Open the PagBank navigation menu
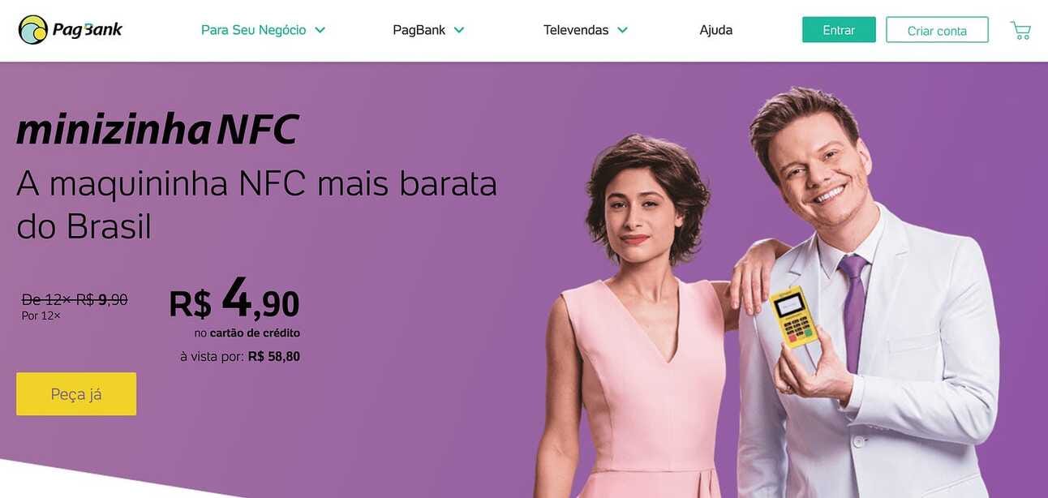The width and height of the screenshot is (1048, 498). pyautogui.click(x=428, y=30)
